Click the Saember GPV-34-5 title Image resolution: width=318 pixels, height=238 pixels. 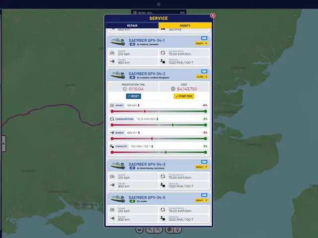[x=147, y=197]
